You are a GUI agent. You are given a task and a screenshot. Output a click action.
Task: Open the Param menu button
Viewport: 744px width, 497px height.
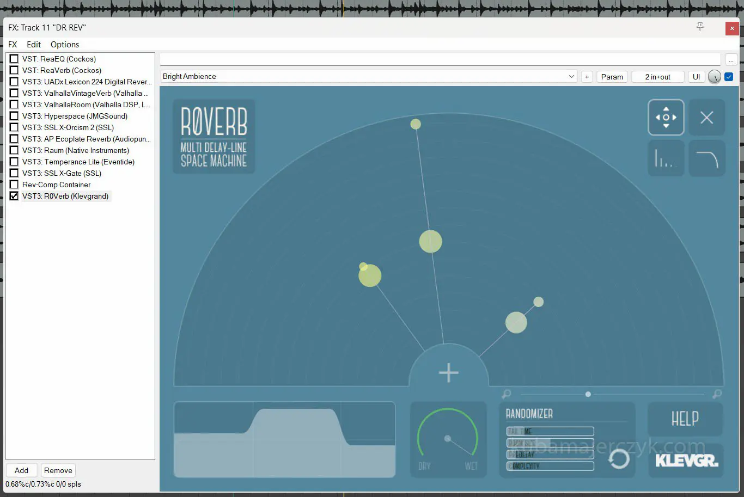[612, 77]
